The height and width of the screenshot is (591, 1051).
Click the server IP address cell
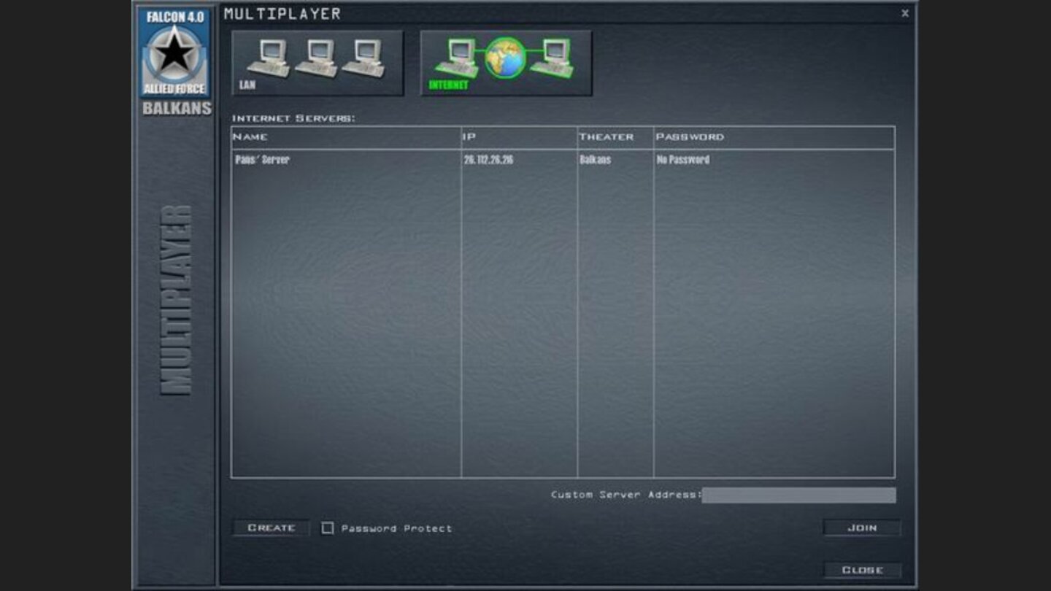pos(488,160)
